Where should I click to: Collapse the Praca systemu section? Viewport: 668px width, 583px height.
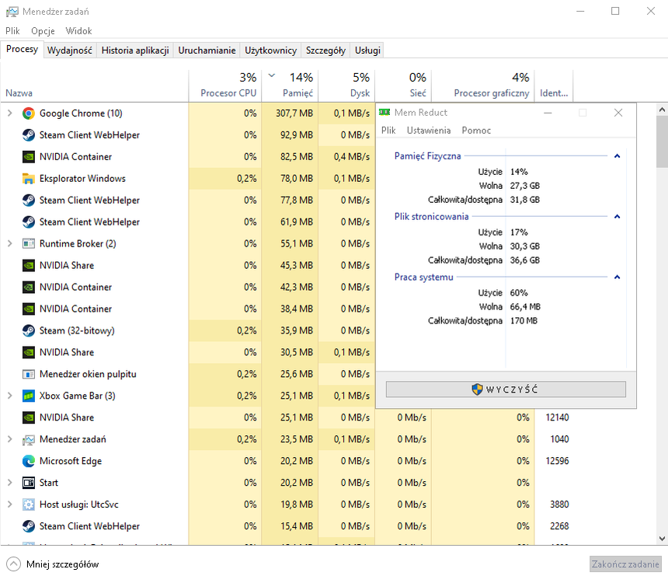(617, 278)
